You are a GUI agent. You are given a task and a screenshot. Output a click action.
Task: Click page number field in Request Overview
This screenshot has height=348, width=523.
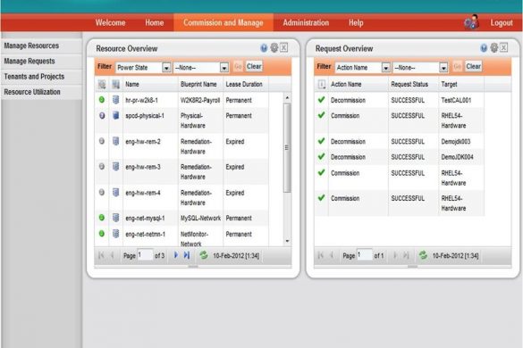[365, 255]
